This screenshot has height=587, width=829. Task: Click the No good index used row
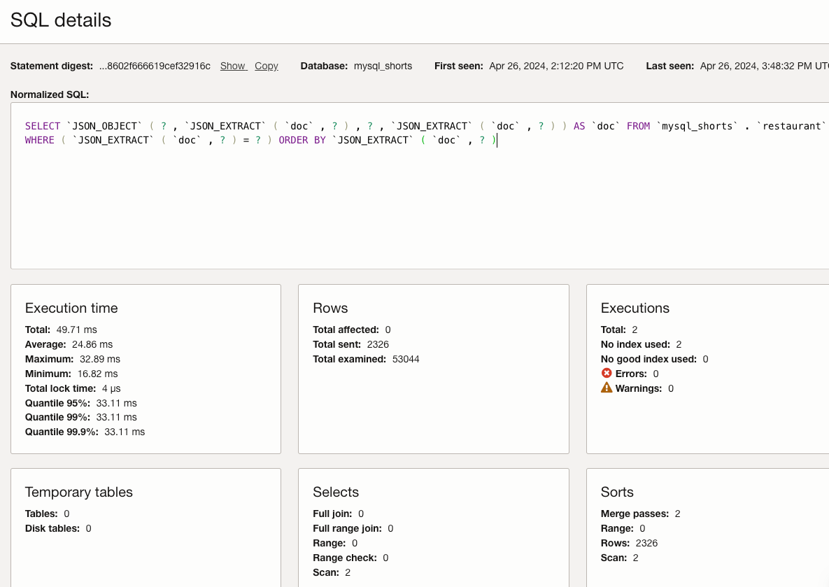(x=655, y=359)
